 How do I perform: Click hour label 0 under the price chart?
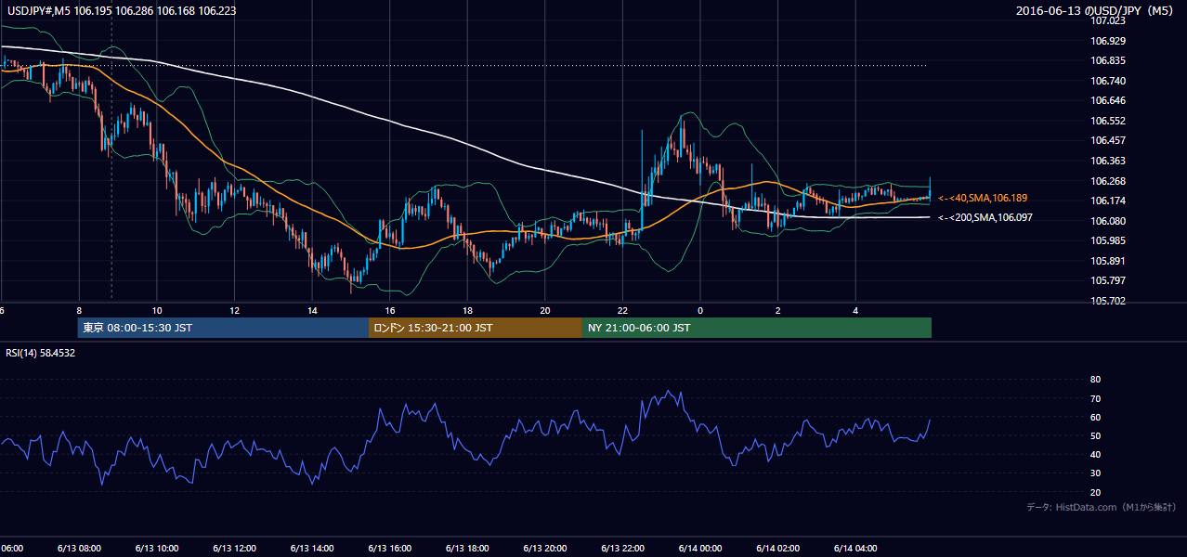point(700,310)
